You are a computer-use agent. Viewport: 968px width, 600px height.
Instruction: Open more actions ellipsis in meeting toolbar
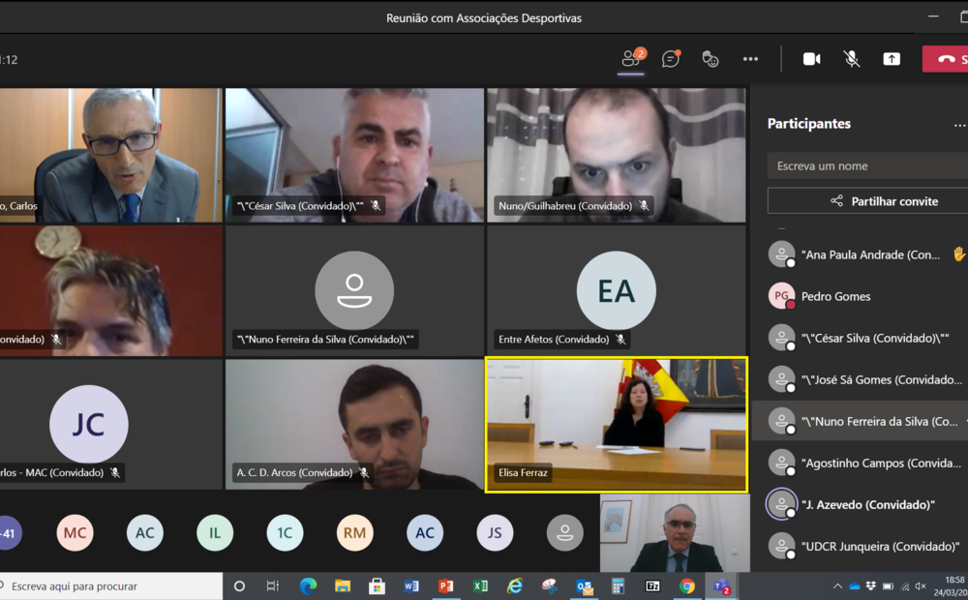750,59
